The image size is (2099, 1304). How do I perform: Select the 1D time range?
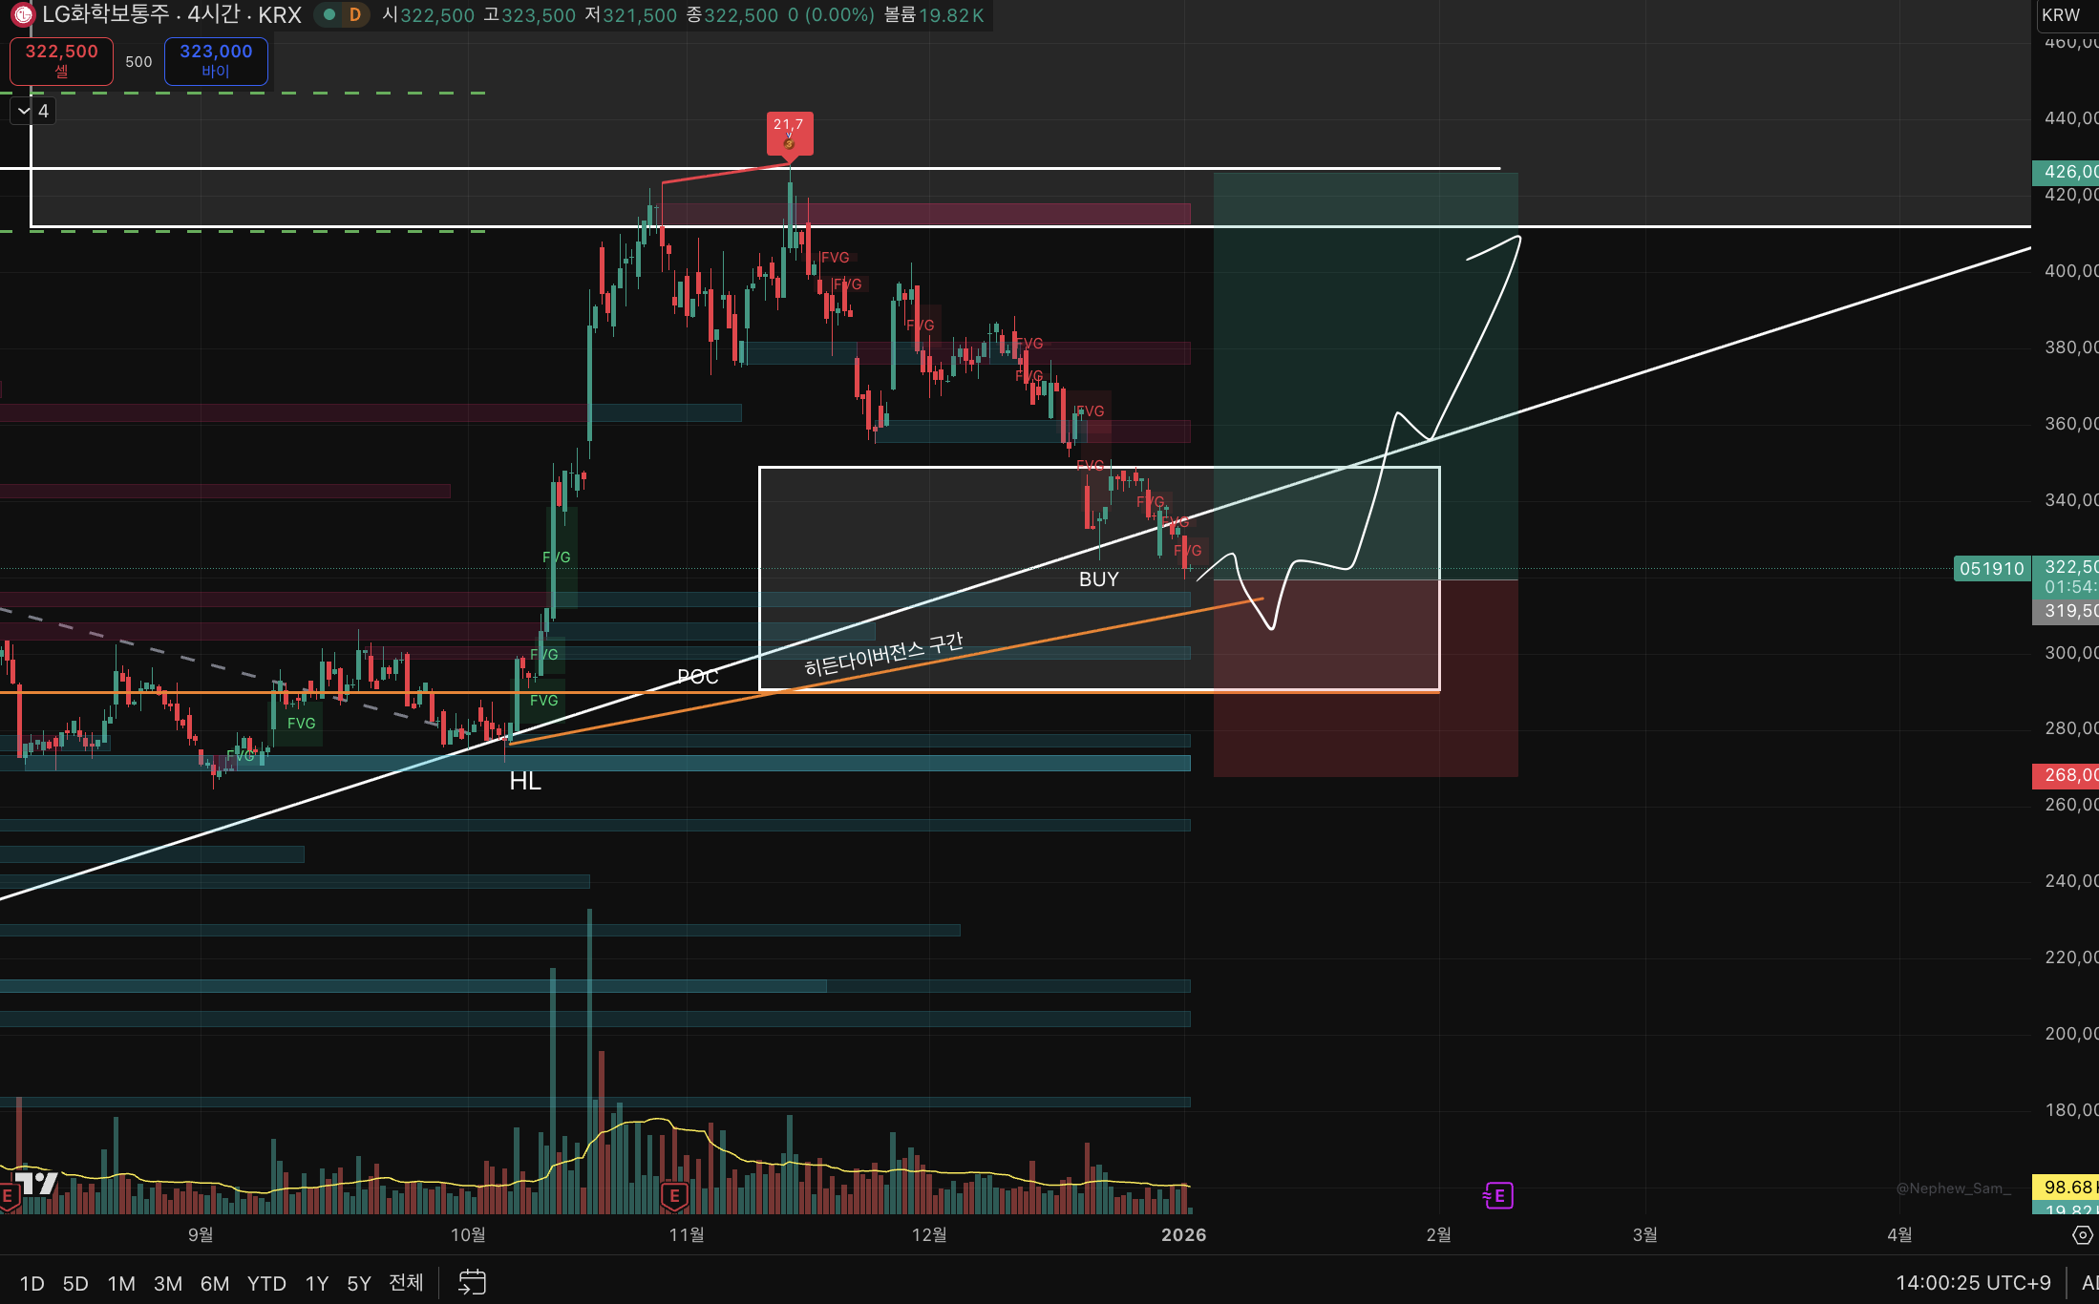click(x=32, y=1283)
